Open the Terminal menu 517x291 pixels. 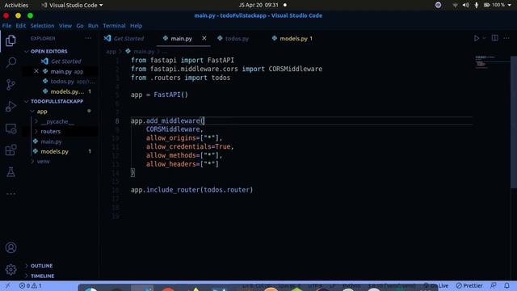114,26
